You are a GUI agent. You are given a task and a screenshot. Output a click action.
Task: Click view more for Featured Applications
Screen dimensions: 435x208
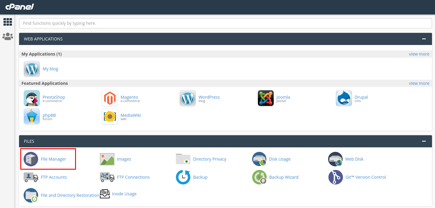pyautogui.click(x=419, y=83)
